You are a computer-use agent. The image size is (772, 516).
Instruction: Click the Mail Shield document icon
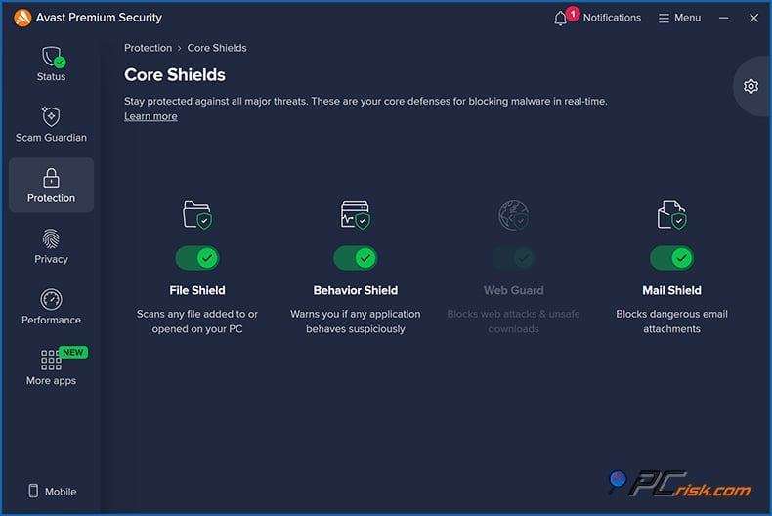pyautogui.click(x=671, y=215)
